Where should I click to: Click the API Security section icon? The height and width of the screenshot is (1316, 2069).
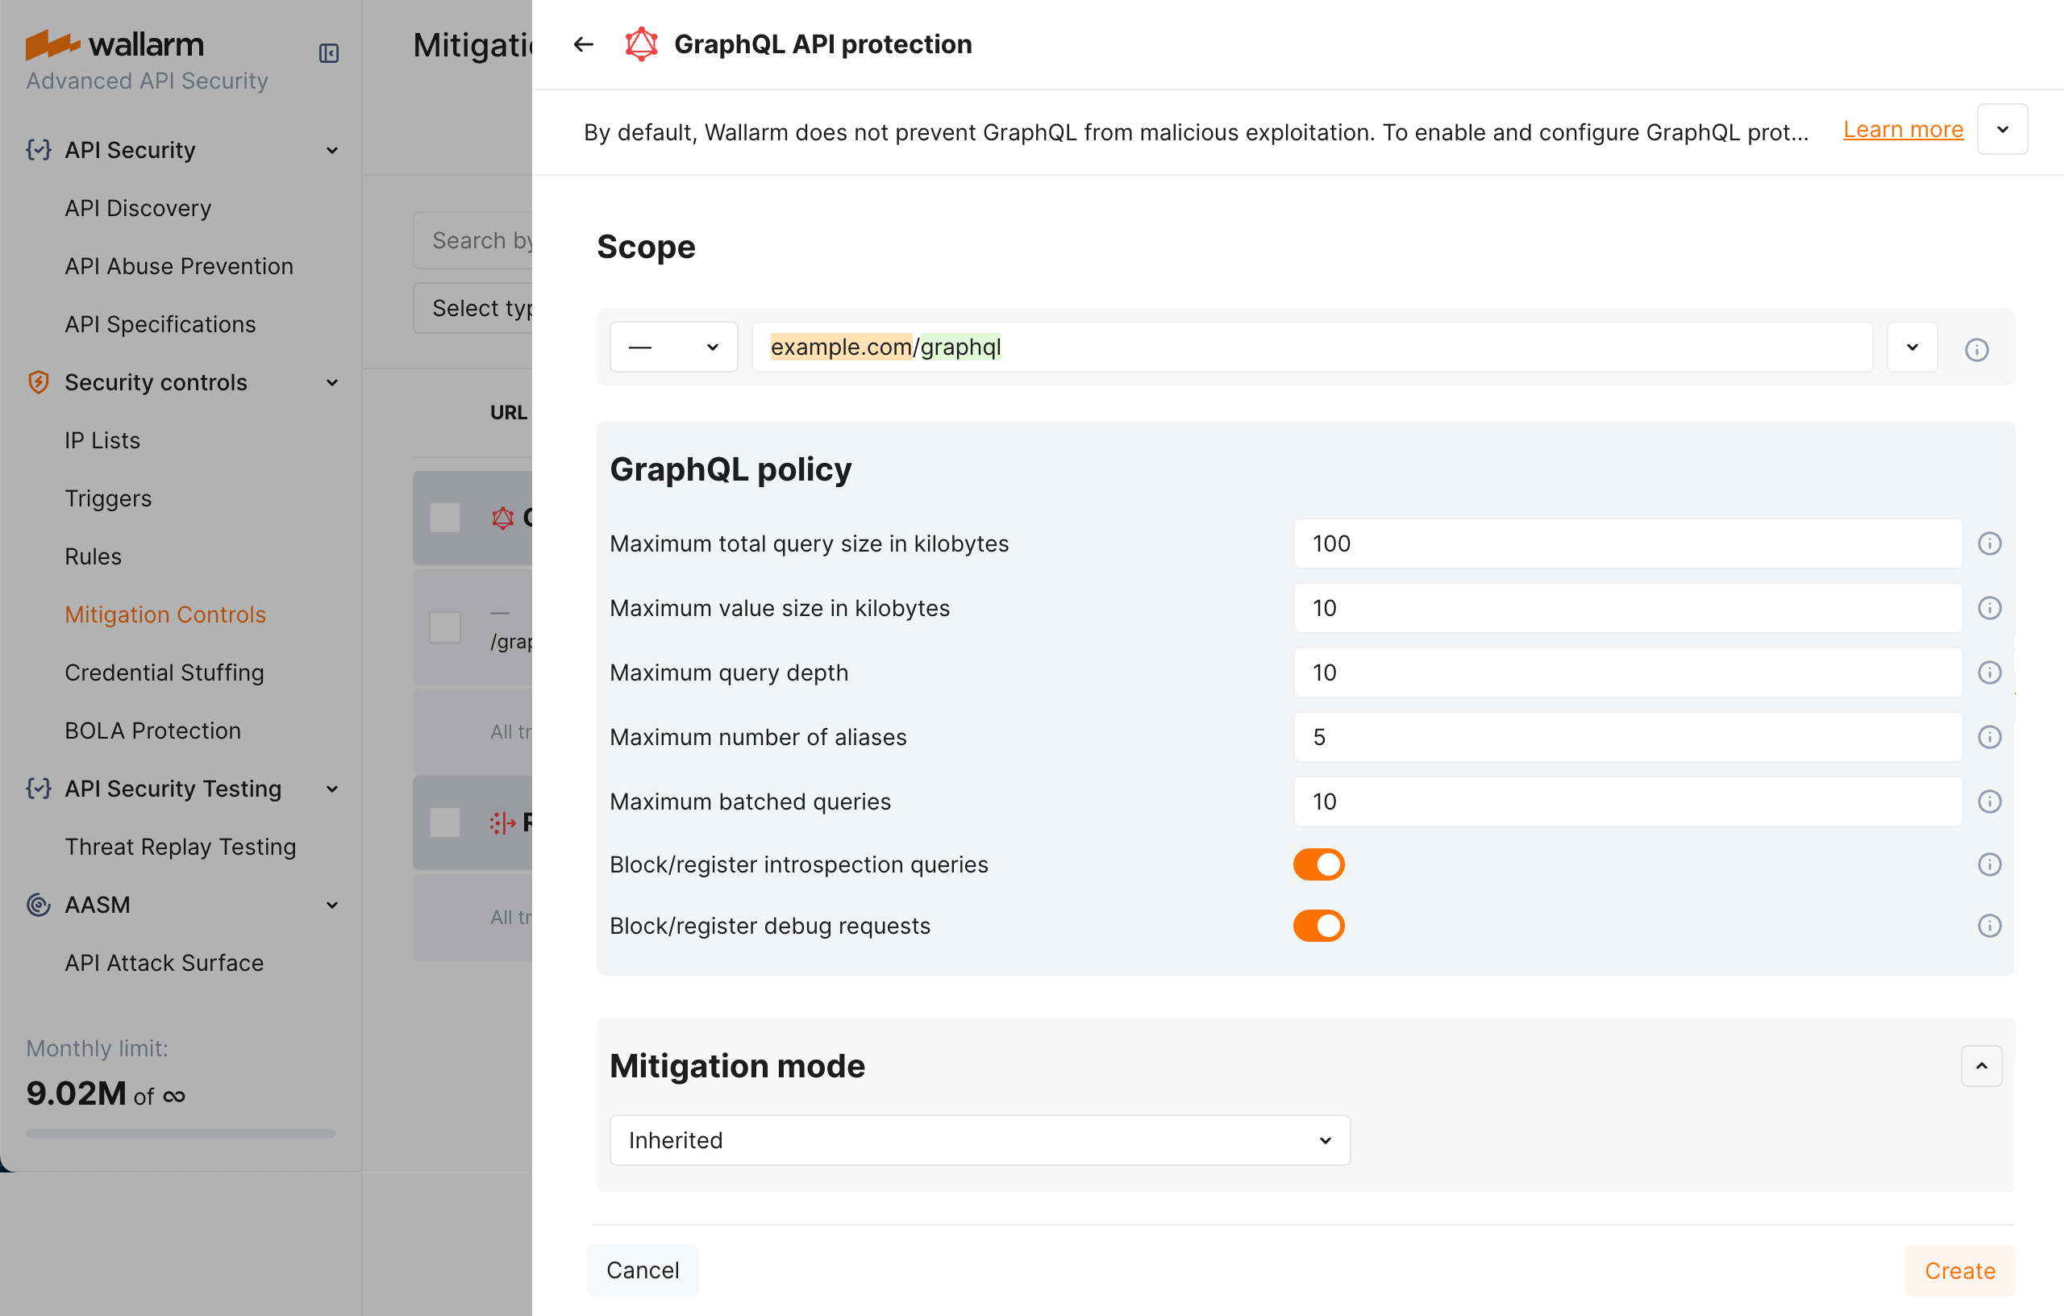click(x=38, y=149)
